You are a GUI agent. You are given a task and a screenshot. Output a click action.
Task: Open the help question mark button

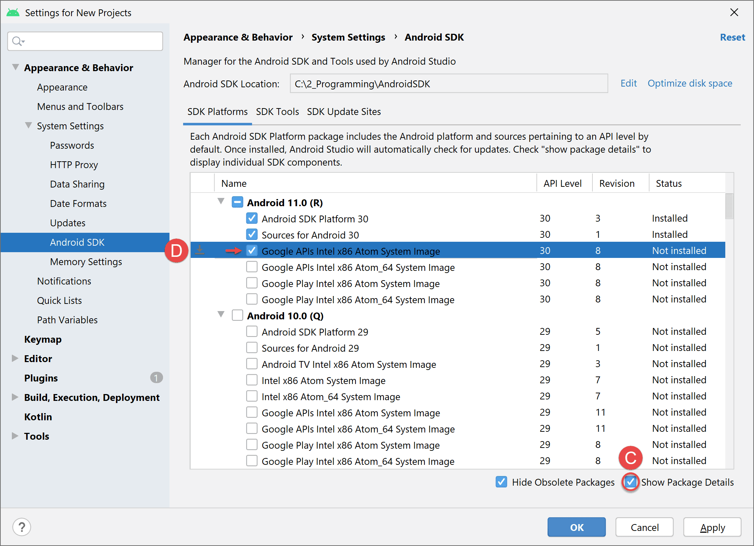(22, 527)
